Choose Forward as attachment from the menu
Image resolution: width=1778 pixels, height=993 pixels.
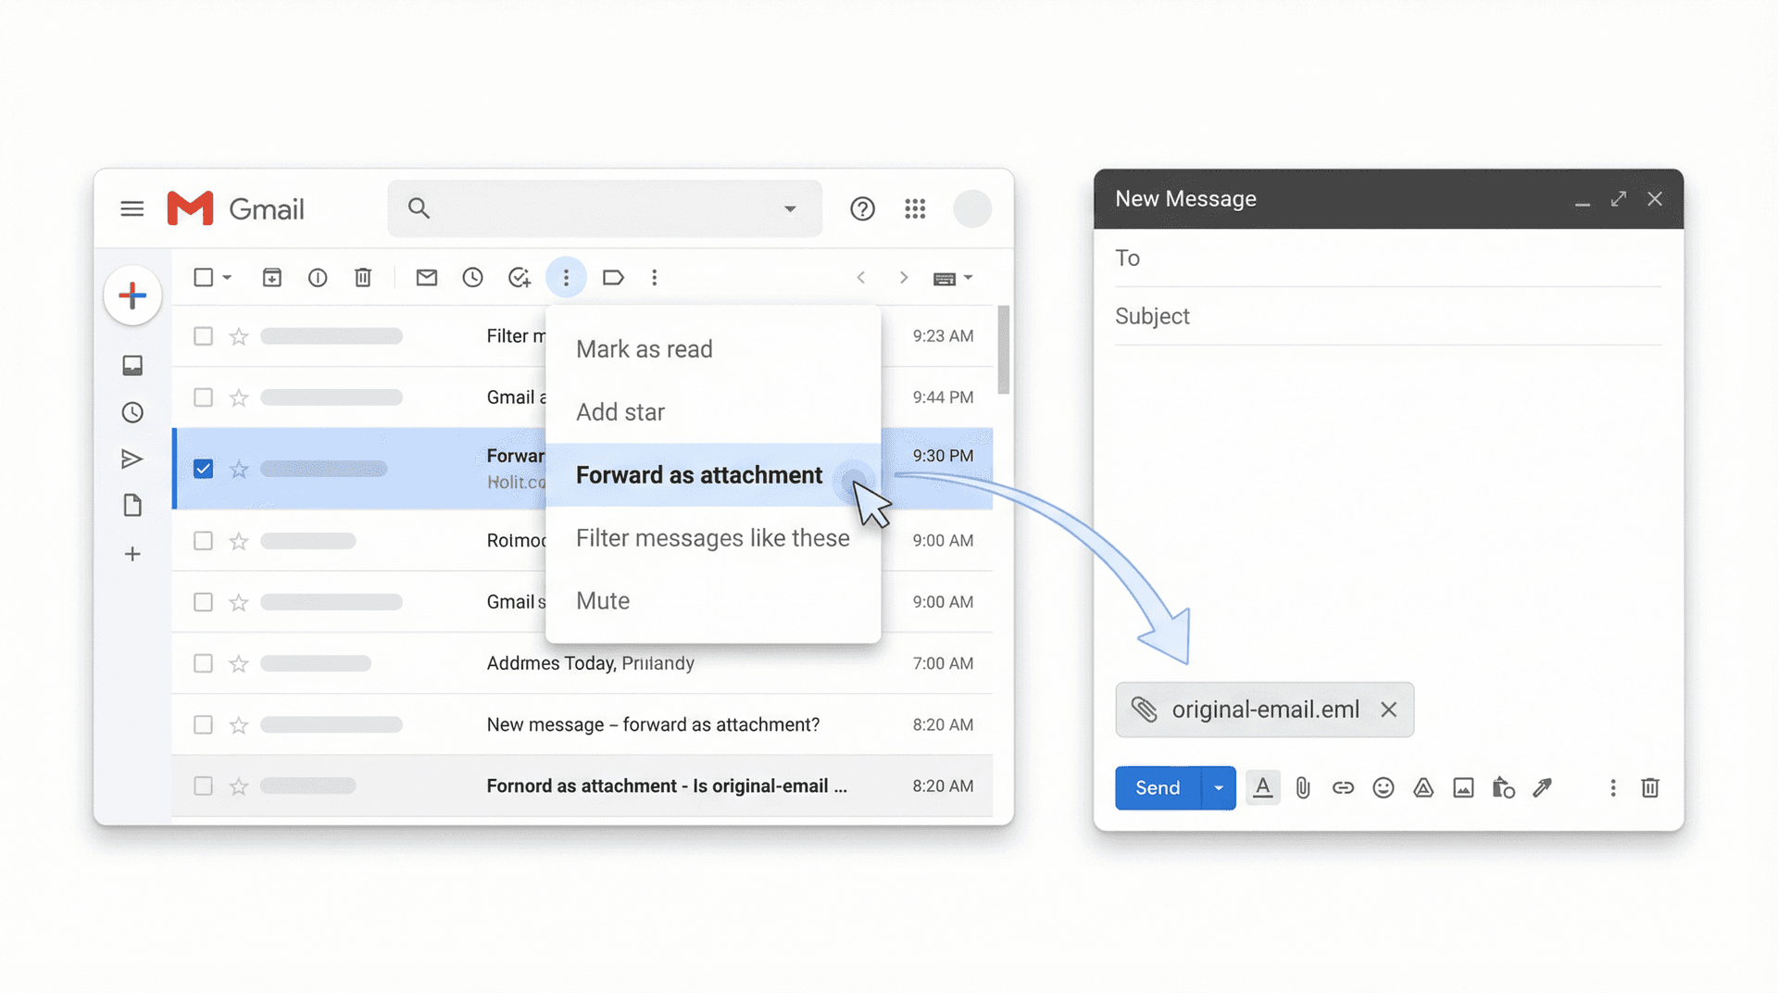coord(699,474)
